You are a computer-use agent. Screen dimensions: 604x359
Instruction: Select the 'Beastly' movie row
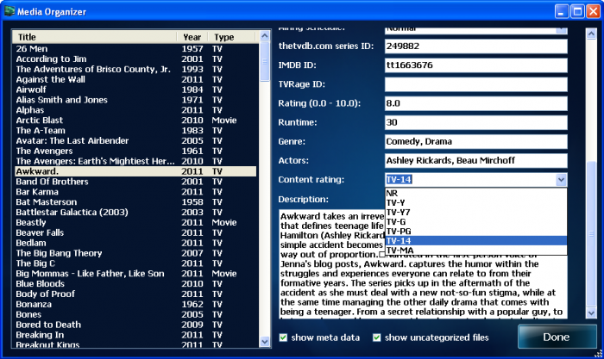click(135, 223)
